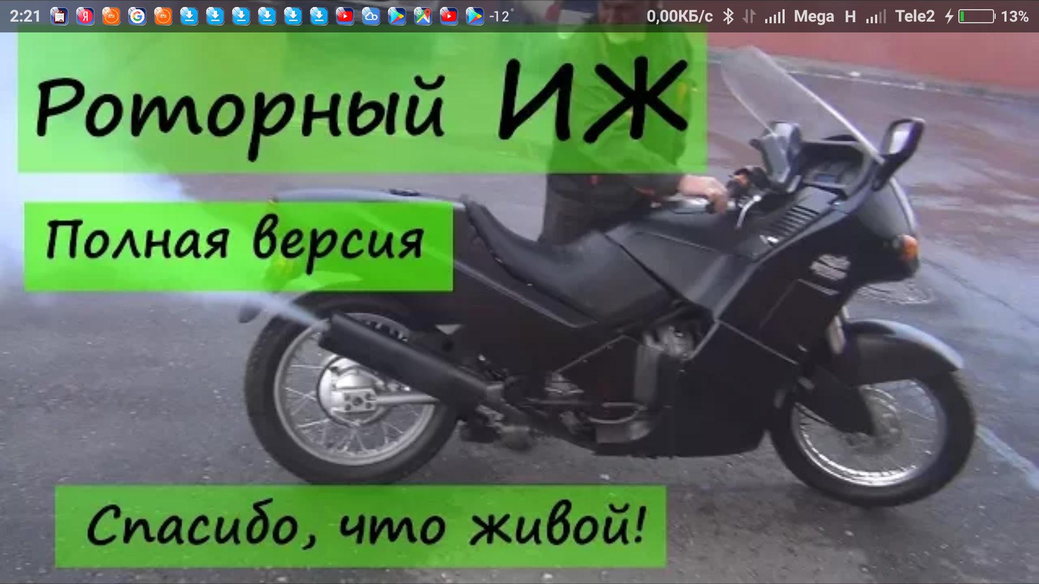1039x584 pixels.
Task: Tap the 'Полная версия' green label
Action: coord(238,247)
